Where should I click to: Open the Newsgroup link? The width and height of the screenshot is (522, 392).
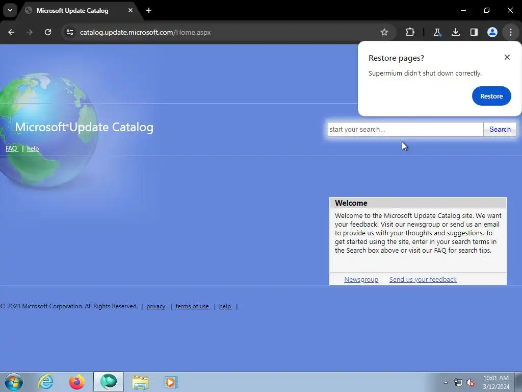[361, 279]
